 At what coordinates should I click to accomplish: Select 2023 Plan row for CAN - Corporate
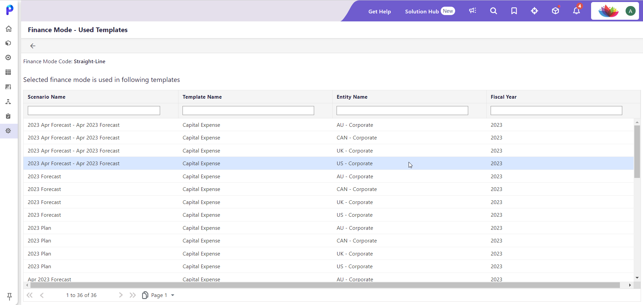[x=328, y=240]
